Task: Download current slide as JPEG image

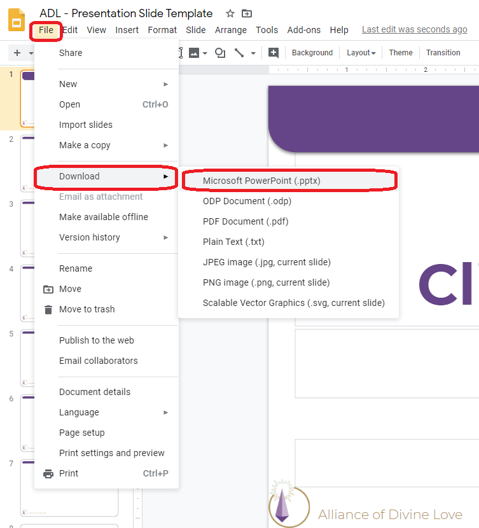Action: point(288,262)
